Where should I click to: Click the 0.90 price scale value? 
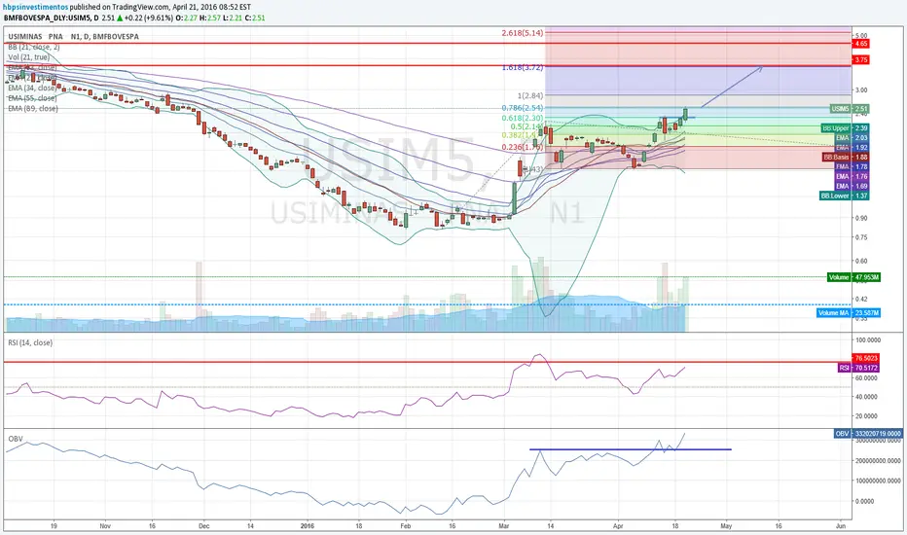(x=860, y=218)
